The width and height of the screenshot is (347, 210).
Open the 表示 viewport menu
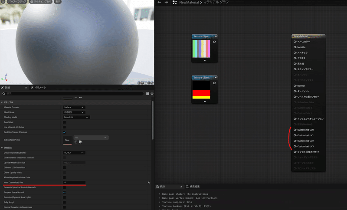point(58,2)
